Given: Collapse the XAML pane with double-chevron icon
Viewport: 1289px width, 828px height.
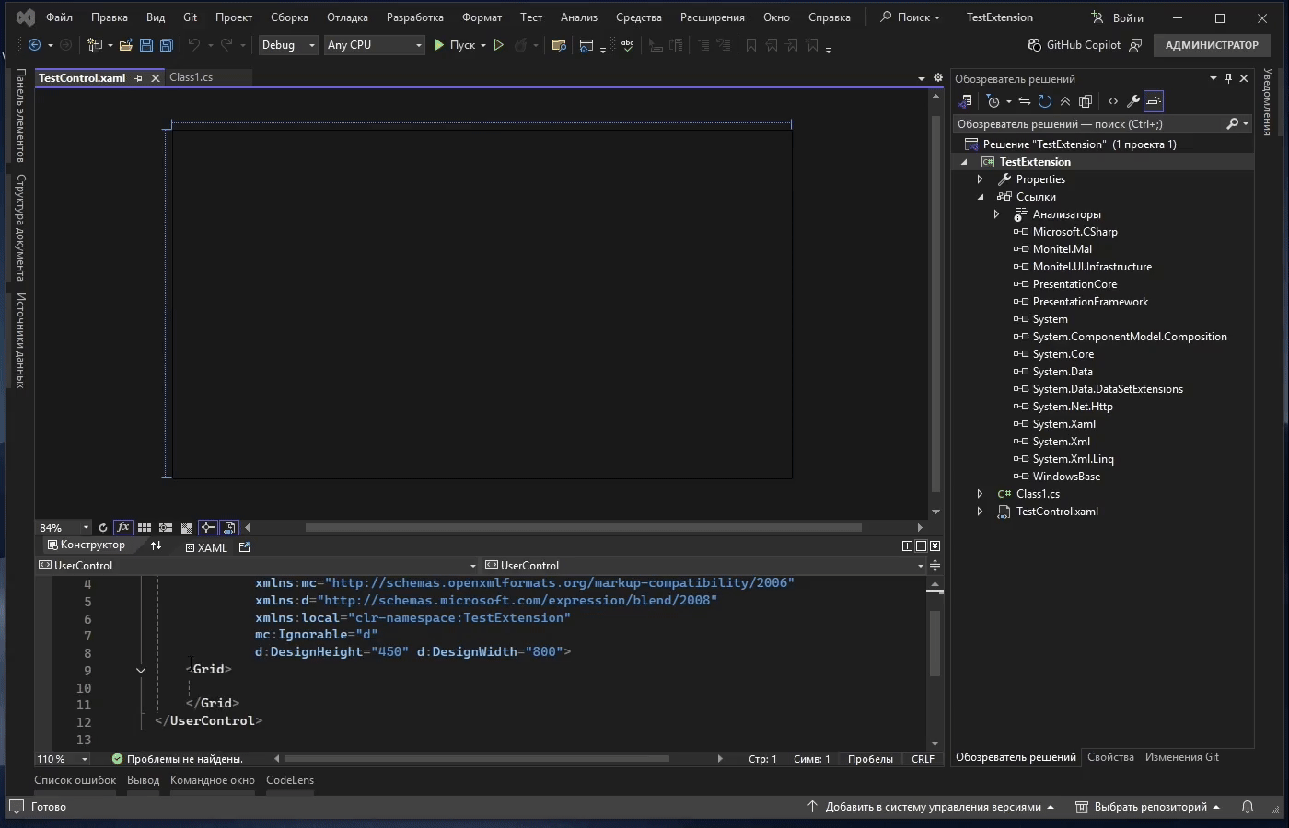Looking at the screenshot, I should click(935, 546).
